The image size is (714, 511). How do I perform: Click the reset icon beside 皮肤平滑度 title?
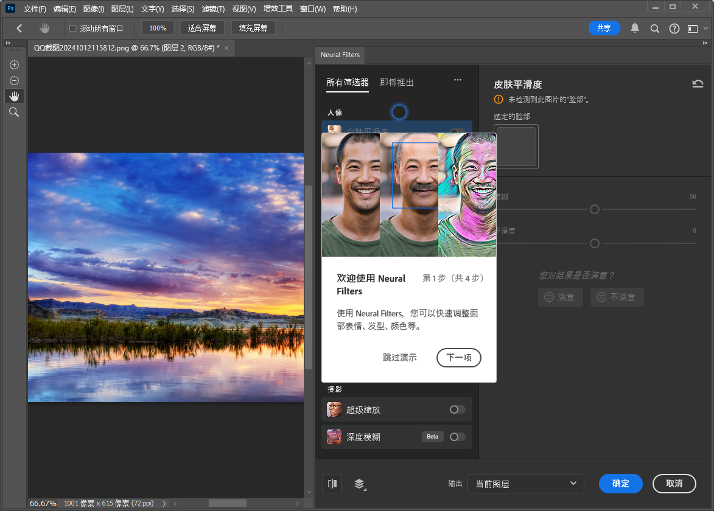click(698, 83)
